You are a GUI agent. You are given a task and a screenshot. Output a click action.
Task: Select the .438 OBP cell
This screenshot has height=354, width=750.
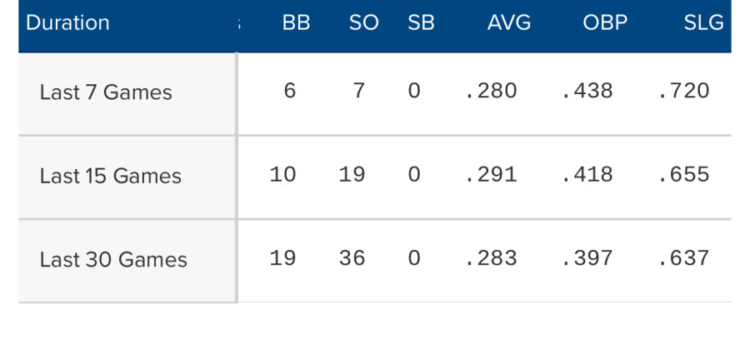pyautogui.click(x=587, y=91)
